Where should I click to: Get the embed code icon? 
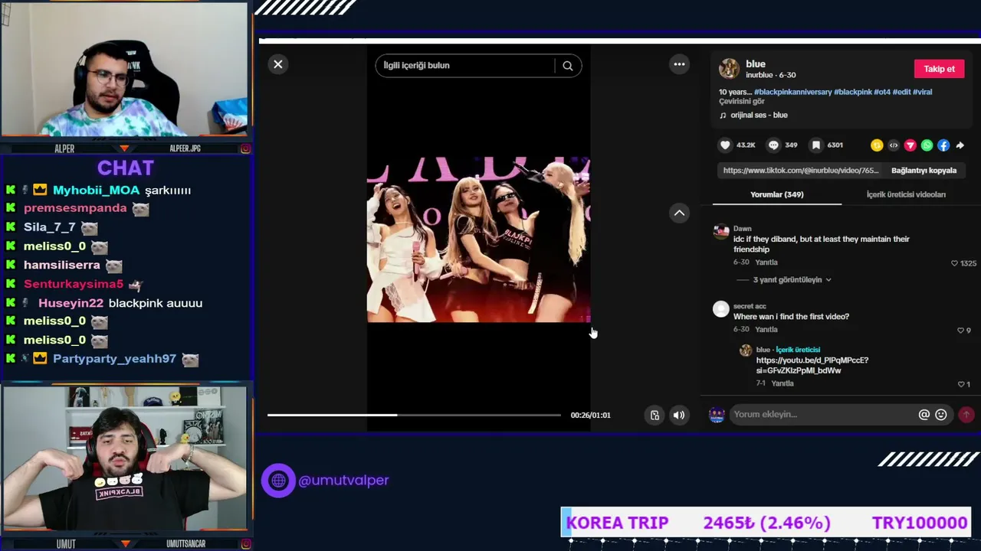894,145
